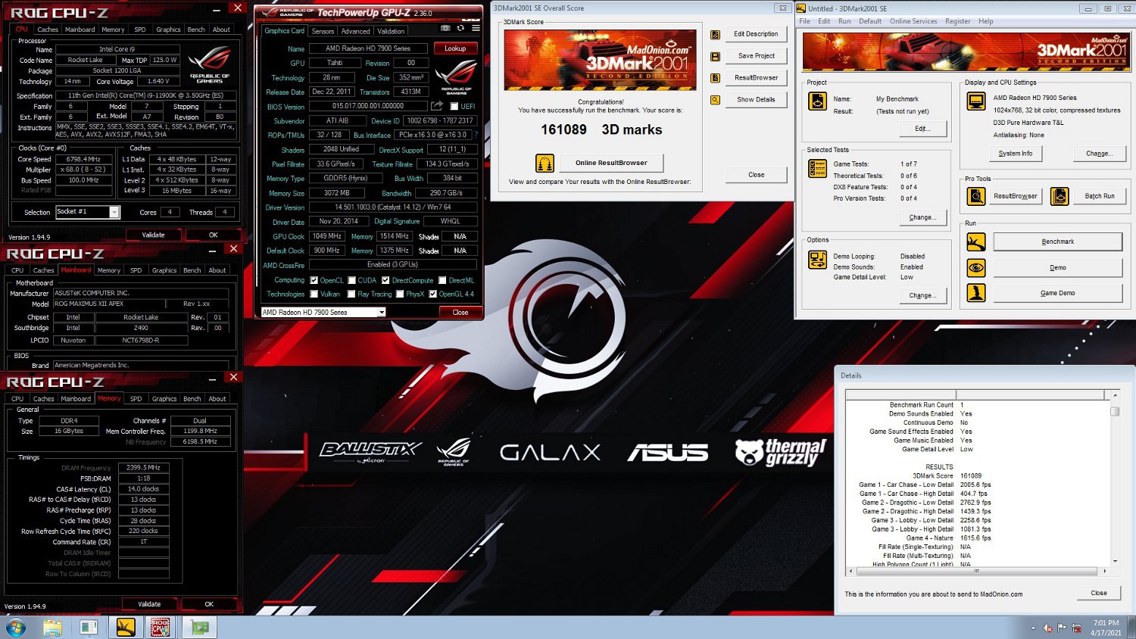Image resolution: width=1136 pixels, height=639 pixels.
Task: Click the Batch Run button
Action: pos(1100,196)
